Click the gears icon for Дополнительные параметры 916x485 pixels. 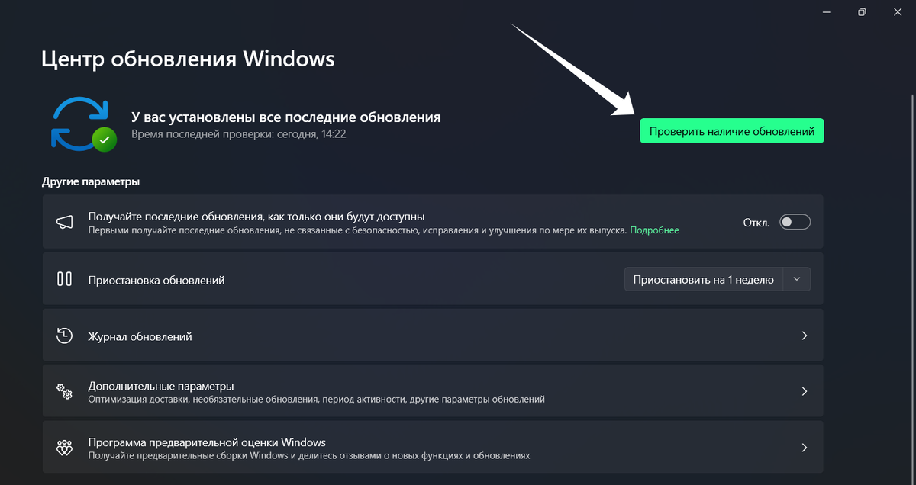[65, 391]
